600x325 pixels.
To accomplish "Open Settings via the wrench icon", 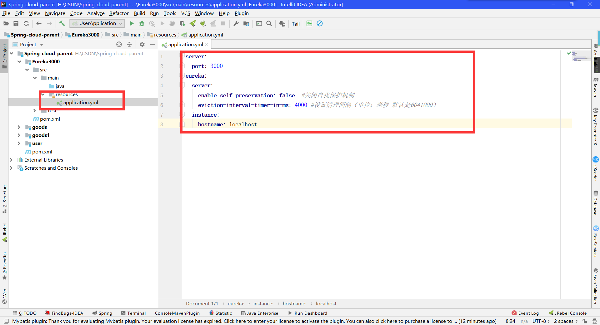I will pos(236,23).
